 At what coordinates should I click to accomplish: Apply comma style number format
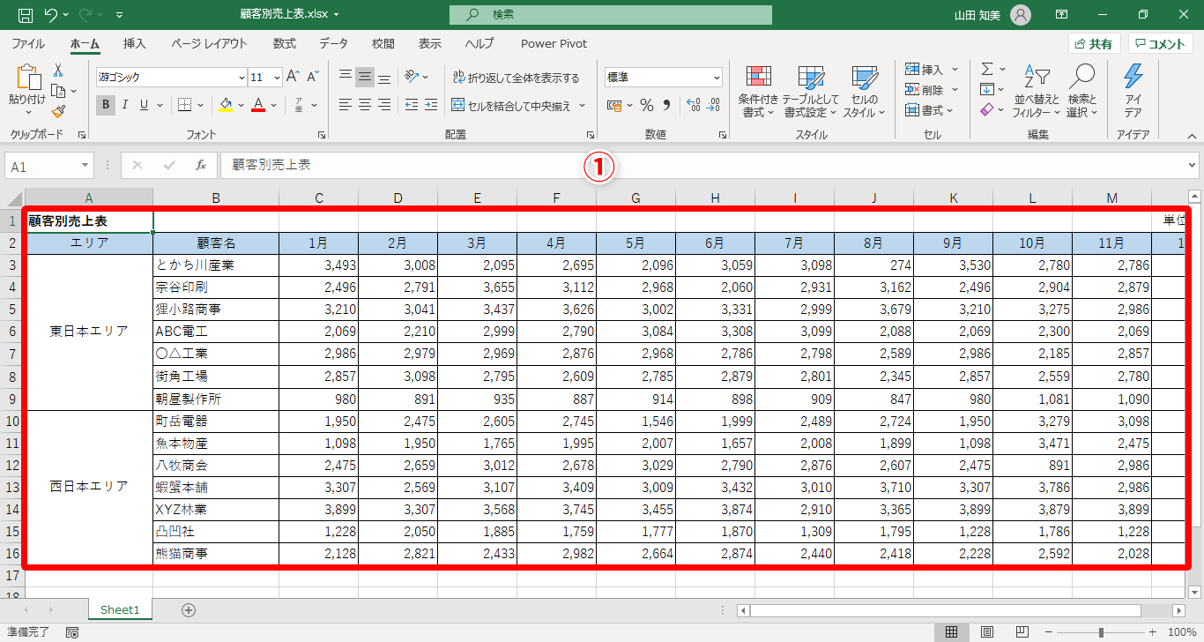667,106
